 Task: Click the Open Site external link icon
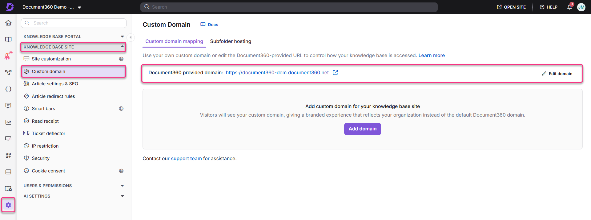point(499,7)
